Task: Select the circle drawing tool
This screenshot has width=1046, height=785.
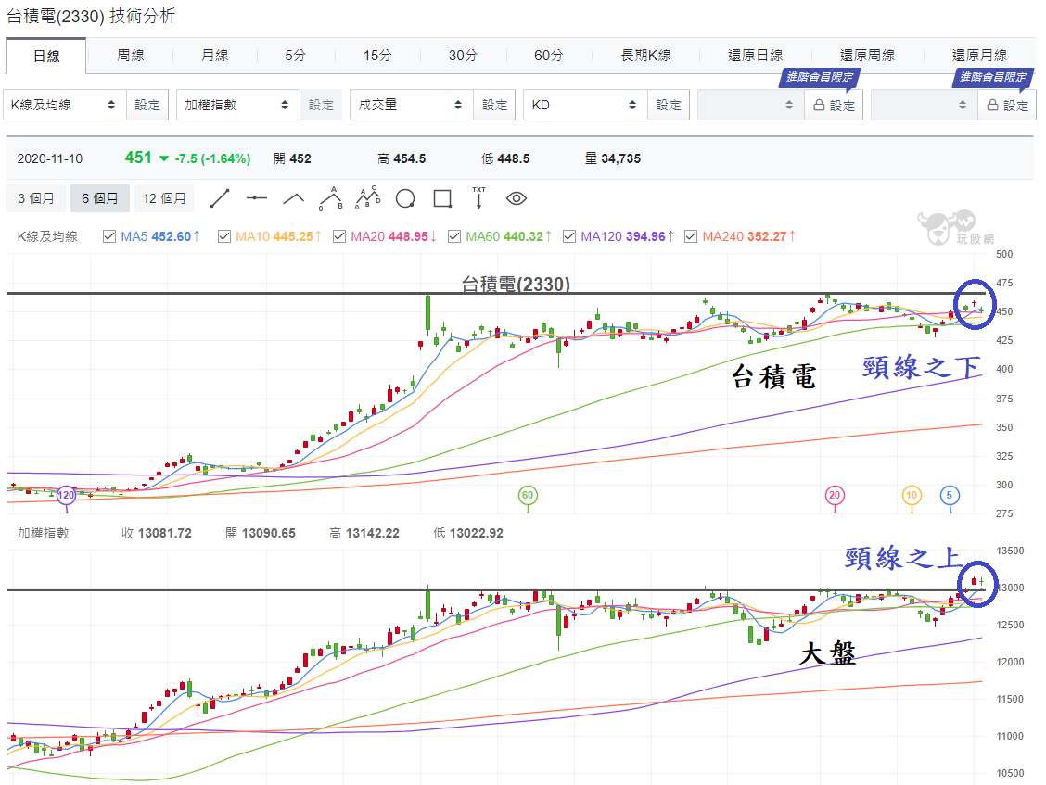Action: pyautogui.click(x=405, y=198)
